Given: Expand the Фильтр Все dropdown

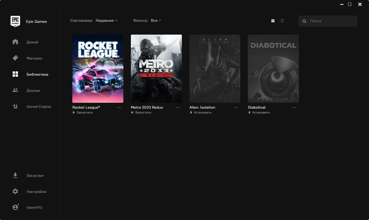Looking at the screenshot, I should 156,21.
